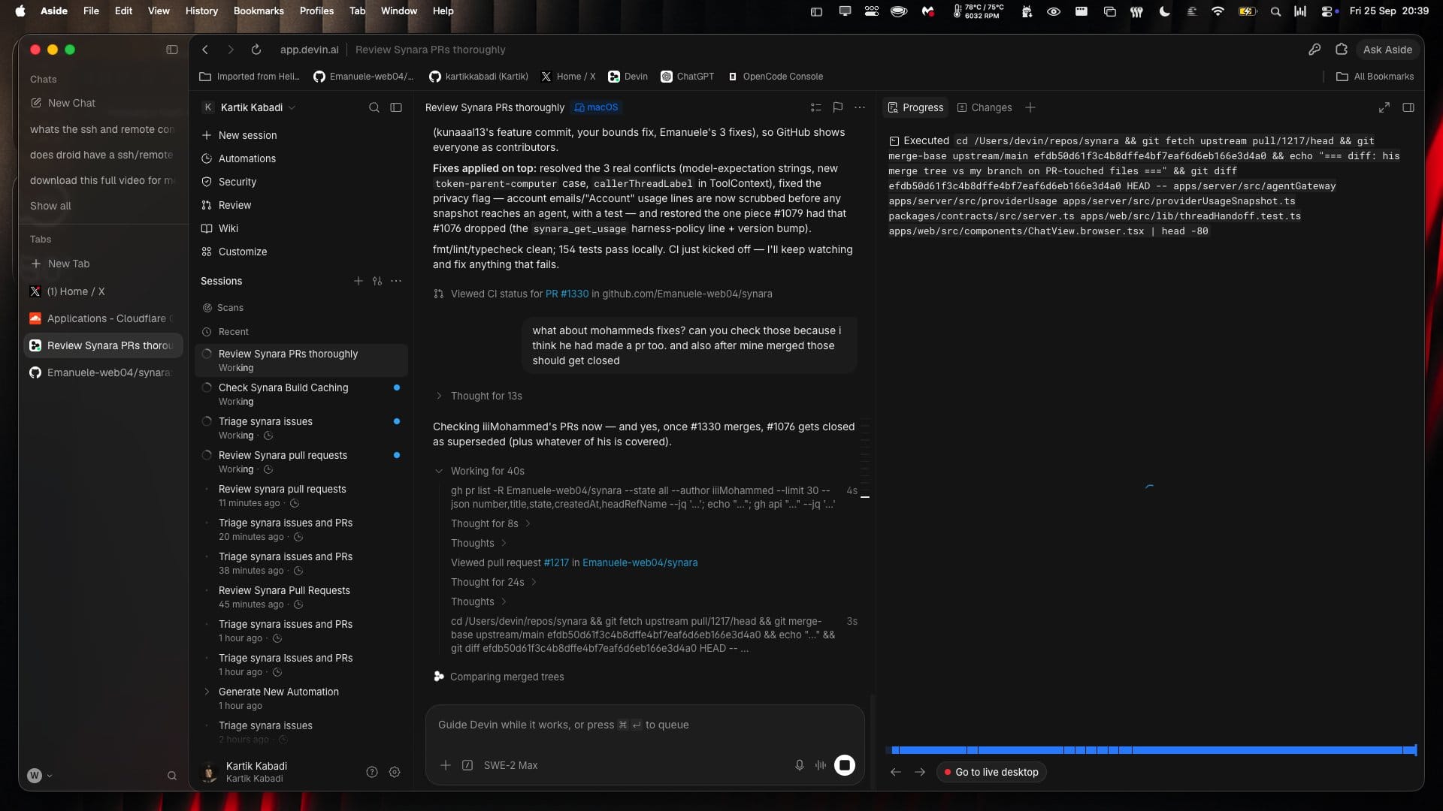Open the composer slash command icon

(x=467, y=765)
